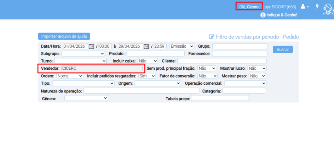Click the edit icon beside the filter title
This screenshot has height=155, width=334.
211,37
